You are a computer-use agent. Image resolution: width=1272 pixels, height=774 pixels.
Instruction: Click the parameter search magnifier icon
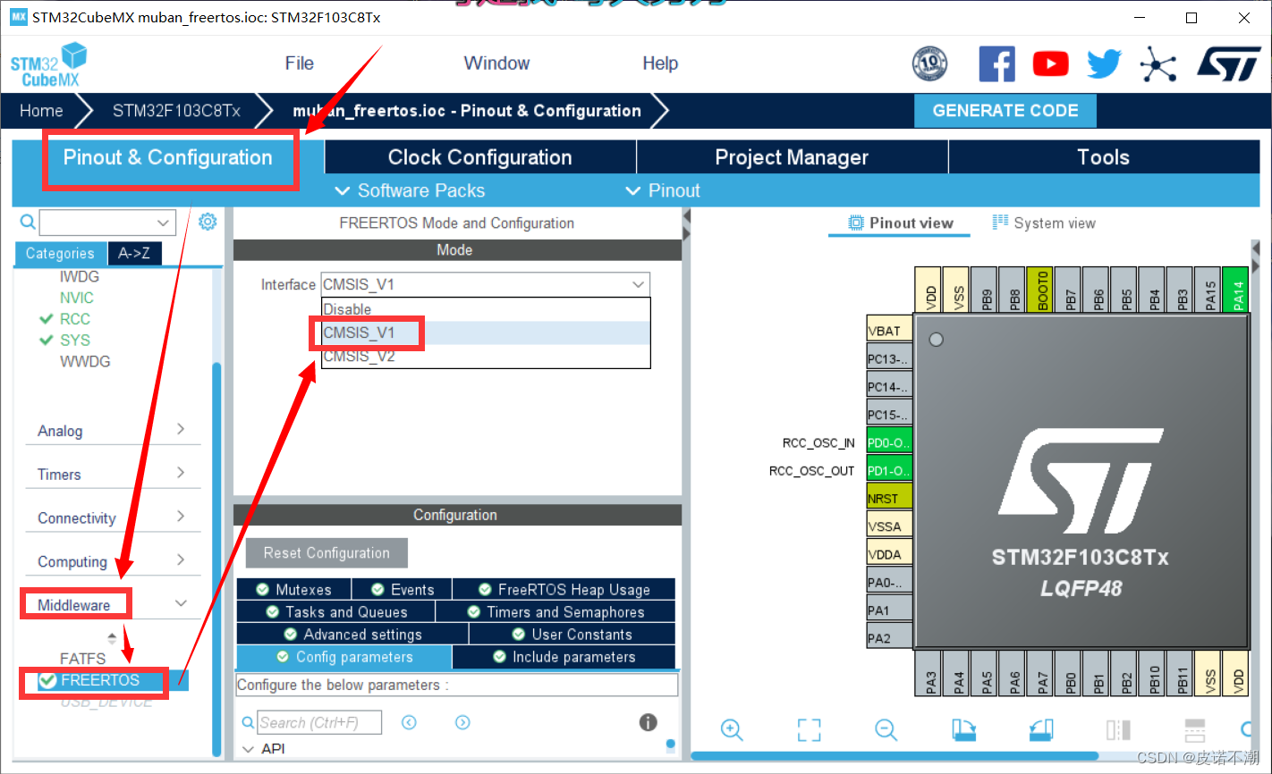click(249, 722)
